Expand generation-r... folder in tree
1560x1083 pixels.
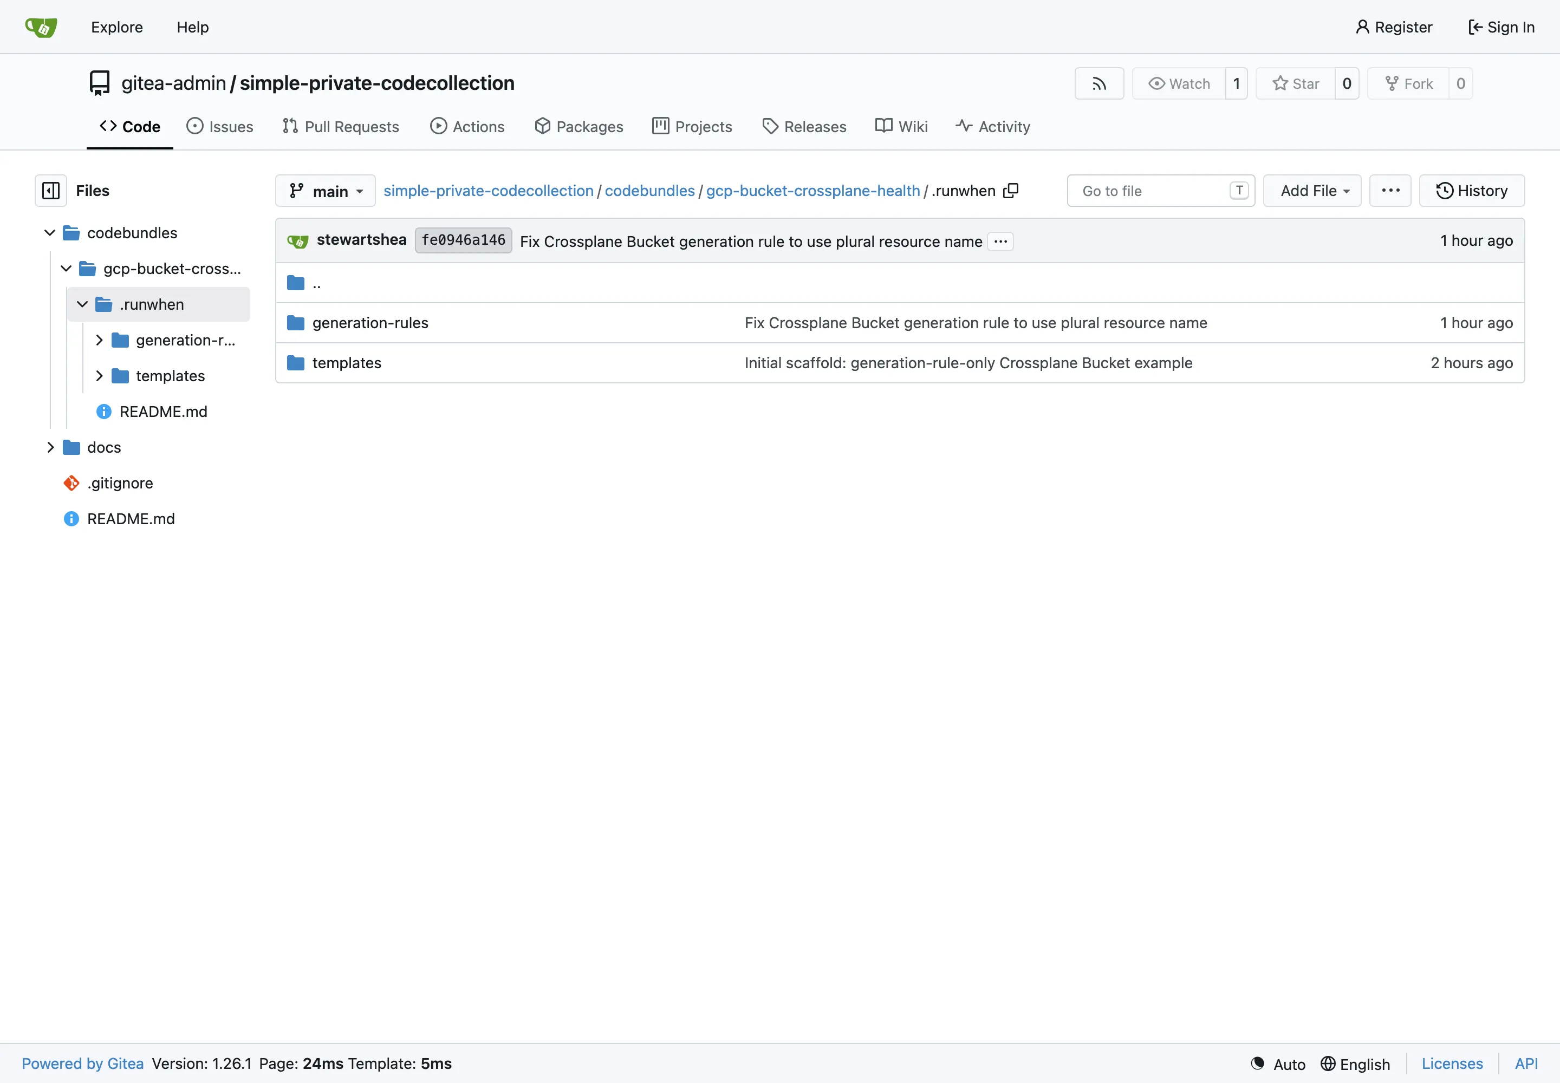coord(99,341)
